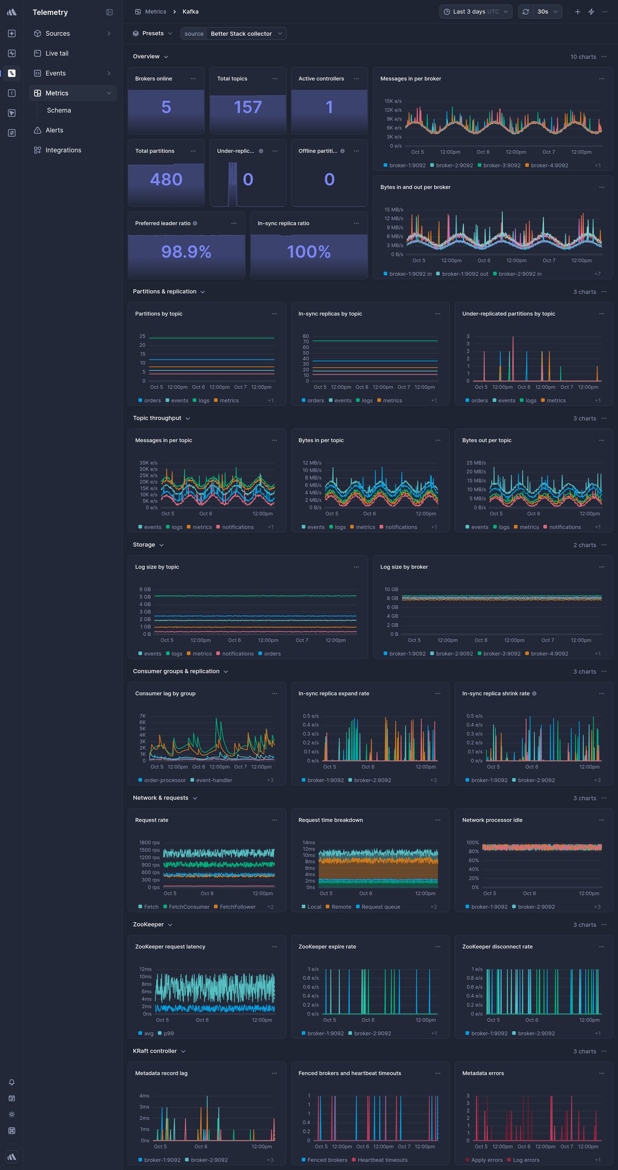Click the Brokers online value 5

pos(166,107)
